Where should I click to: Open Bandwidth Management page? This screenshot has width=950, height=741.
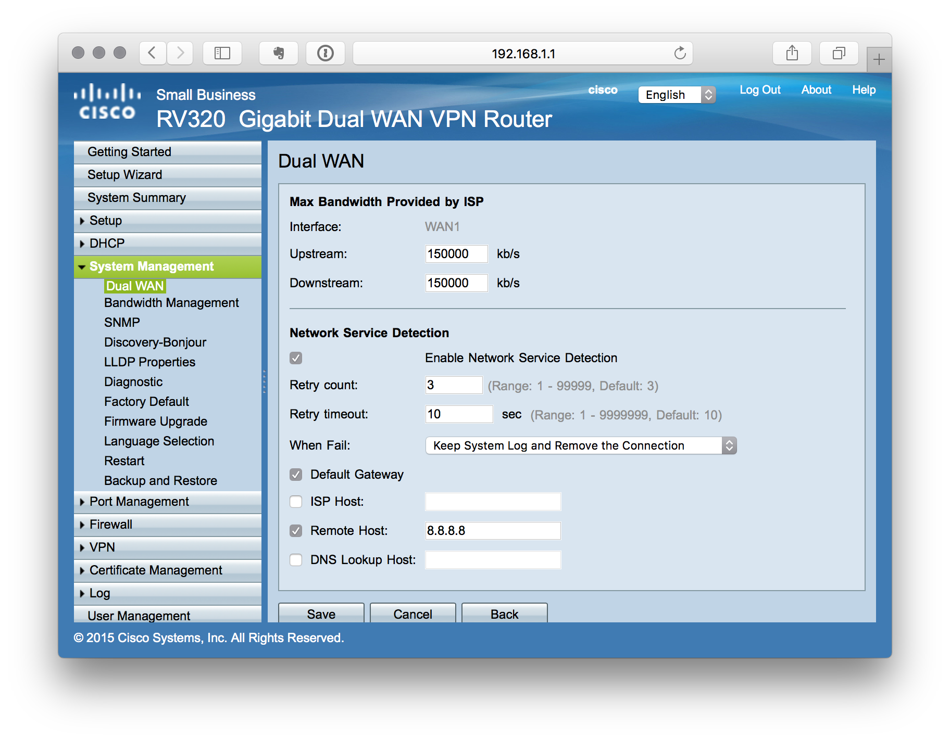pyautogui.click(x=171, y=303)
